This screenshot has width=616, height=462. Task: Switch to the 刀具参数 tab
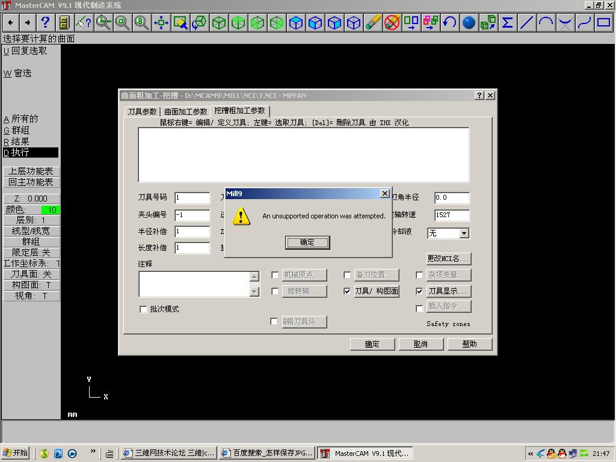pyautogui.click(x=142, y=111)
